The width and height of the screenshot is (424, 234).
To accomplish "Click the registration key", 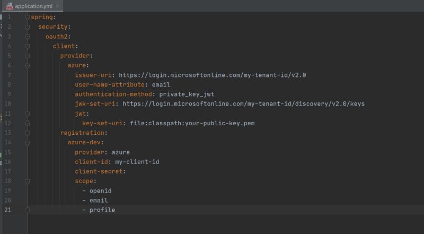I will 82,133.
